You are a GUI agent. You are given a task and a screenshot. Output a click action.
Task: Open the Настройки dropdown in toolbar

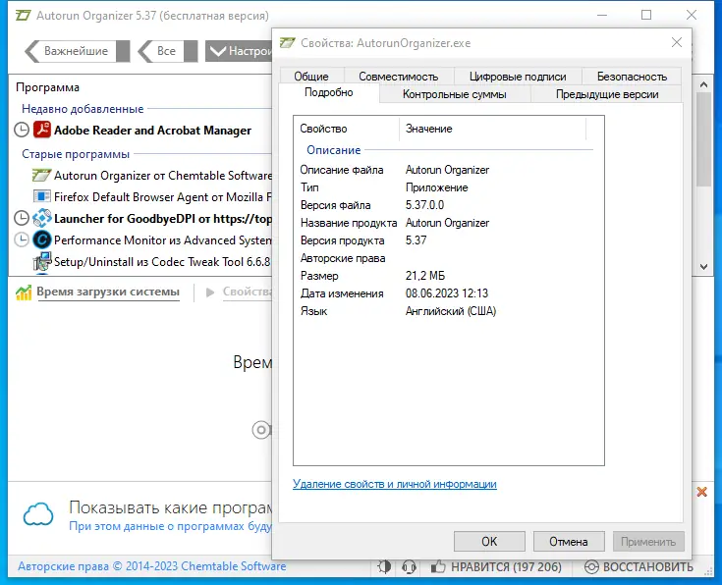(x=239, y=51)
